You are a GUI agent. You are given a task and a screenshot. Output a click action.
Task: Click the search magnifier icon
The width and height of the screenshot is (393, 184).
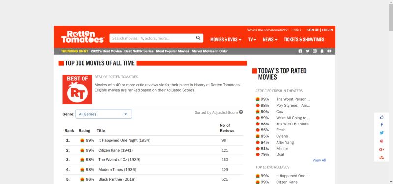(x=198, y=38)
